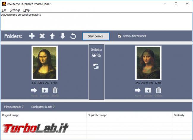Delete the left 17 KB image
This screenshot has height=140, width=193.
point(55,90)
